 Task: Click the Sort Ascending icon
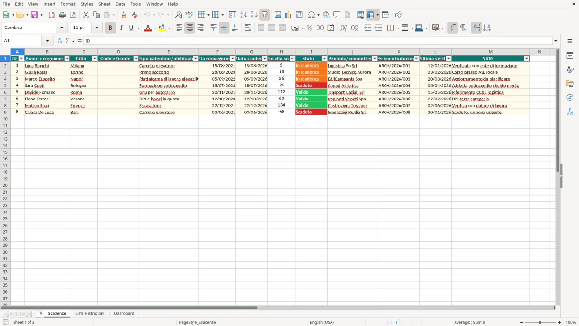click(x=243, y=15)
